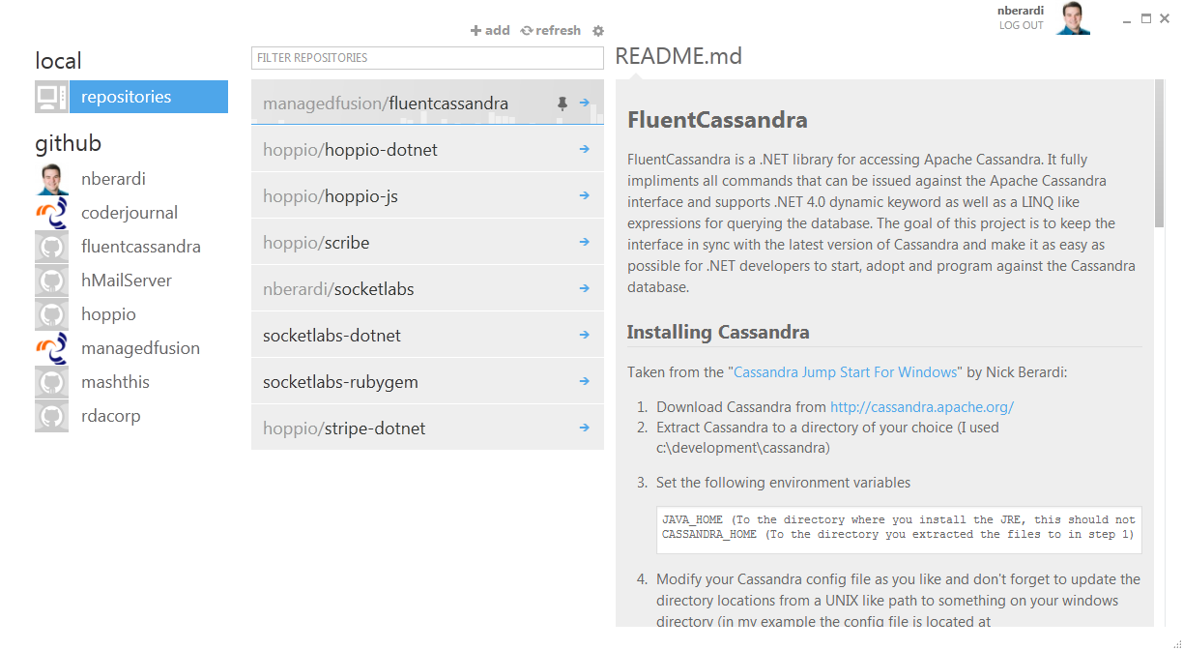The width and height of the screenshot is (1183, 650).
Task: Type in the Filter Repositories field
Action: click(x=427, y=58)
